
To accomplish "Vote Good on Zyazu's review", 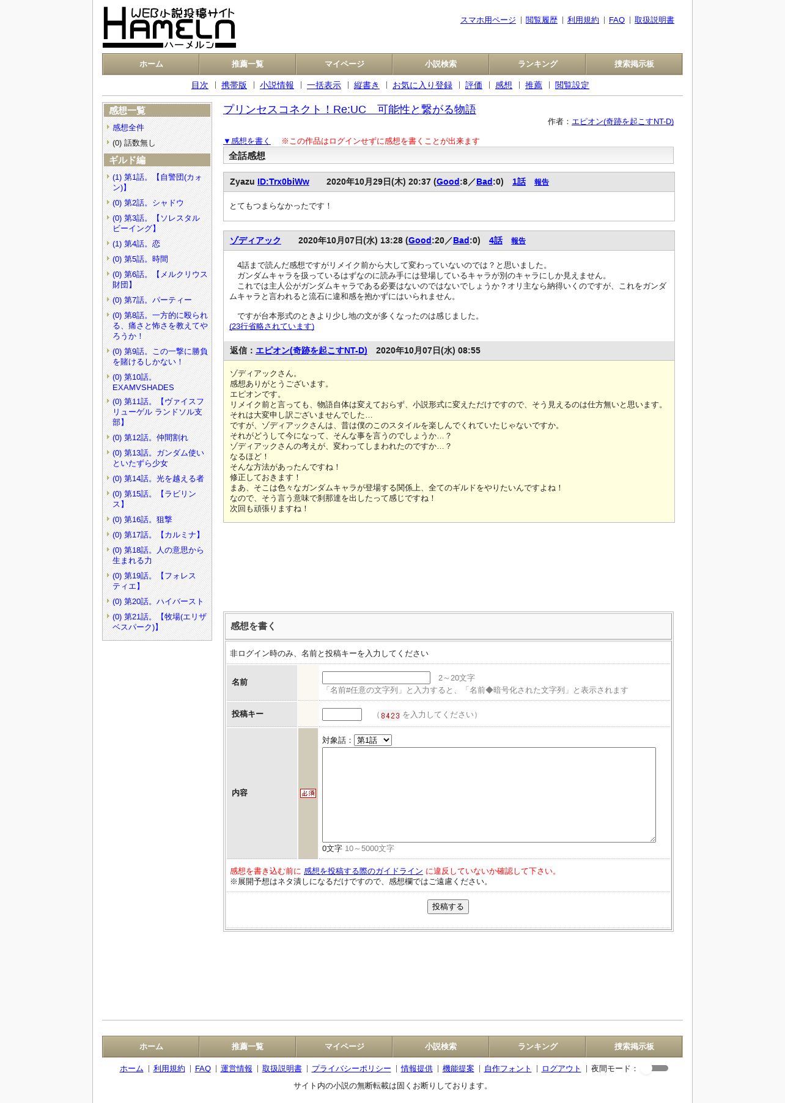I will click(x=448, y=182).
